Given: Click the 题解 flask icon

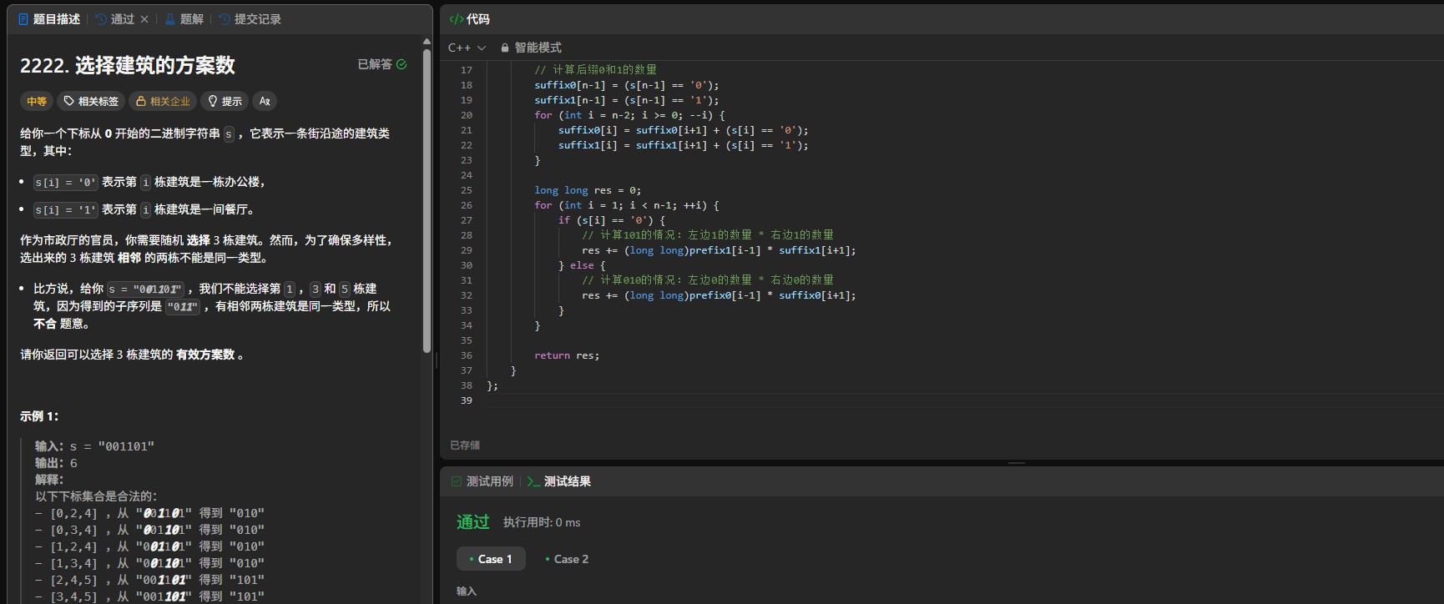Looking at the screenshot, I should (170, 19).
